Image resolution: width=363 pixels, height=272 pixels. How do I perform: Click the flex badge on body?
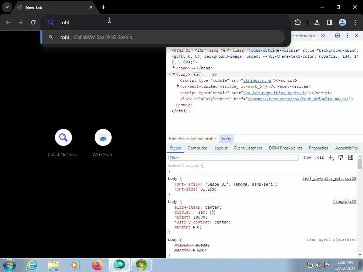pos(197,74)
